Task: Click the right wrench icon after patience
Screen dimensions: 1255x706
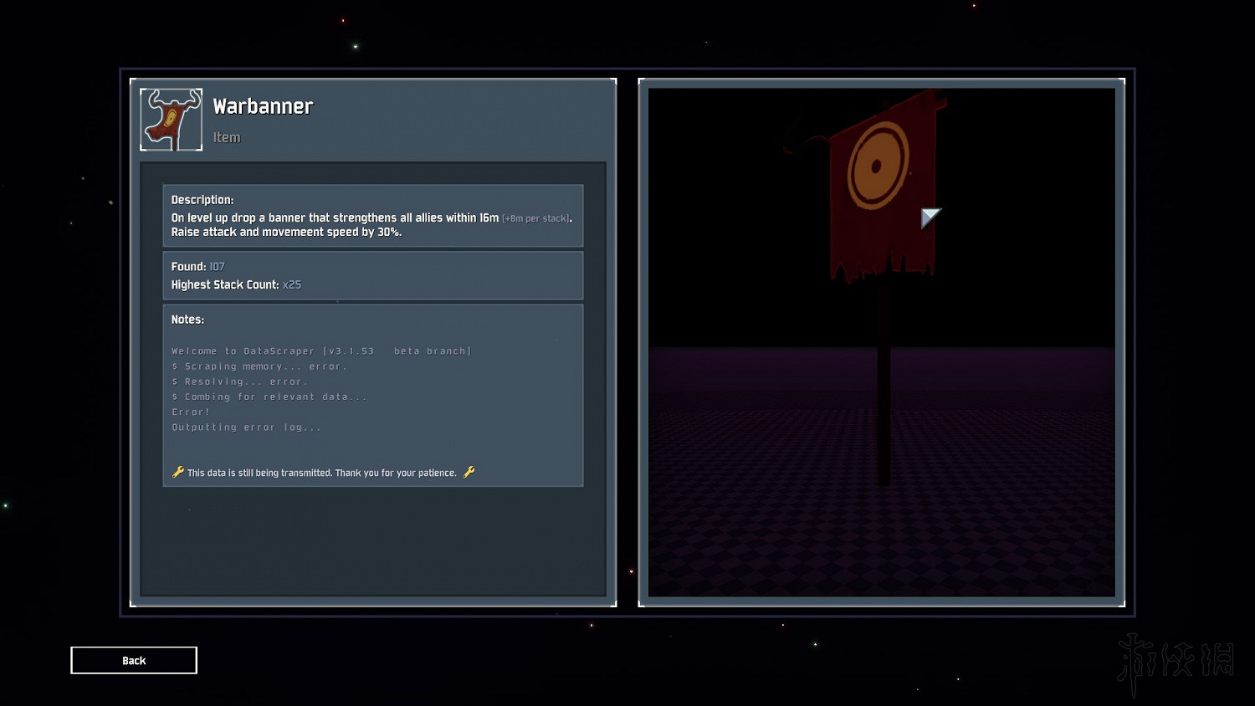Action: [x=469, y=472]
